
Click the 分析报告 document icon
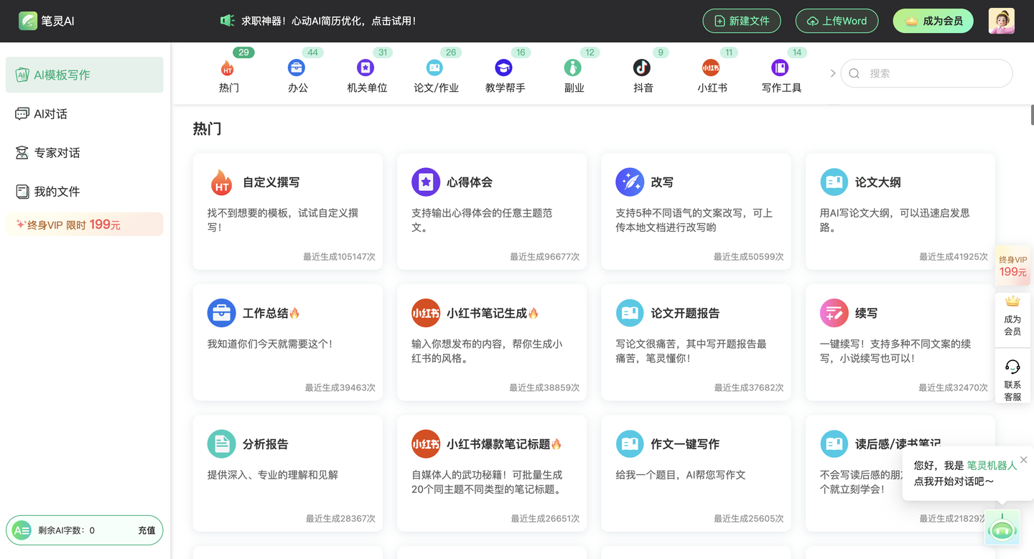tap(221, 444)
